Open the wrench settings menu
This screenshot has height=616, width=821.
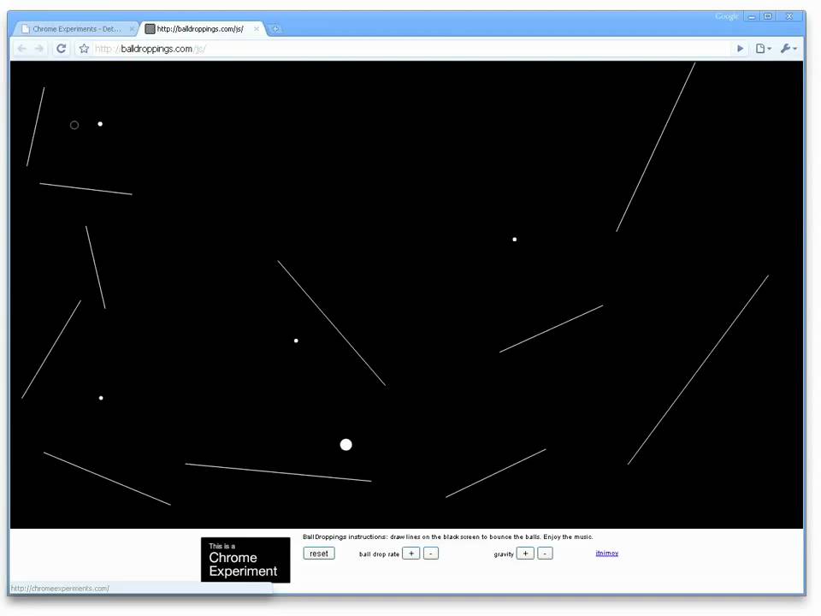788,49
